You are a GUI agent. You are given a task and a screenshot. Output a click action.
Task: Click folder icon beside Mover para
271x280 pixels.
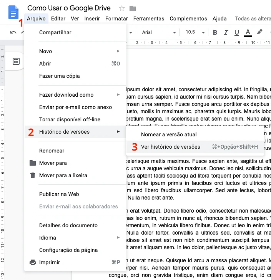pyautogui.click(x=33, y=163)
